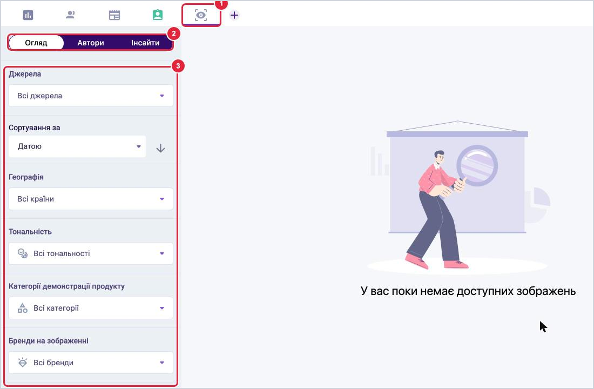Switch to the Інсайти view
The height and width of the screenshot is (389, 594).
(145, 43)
